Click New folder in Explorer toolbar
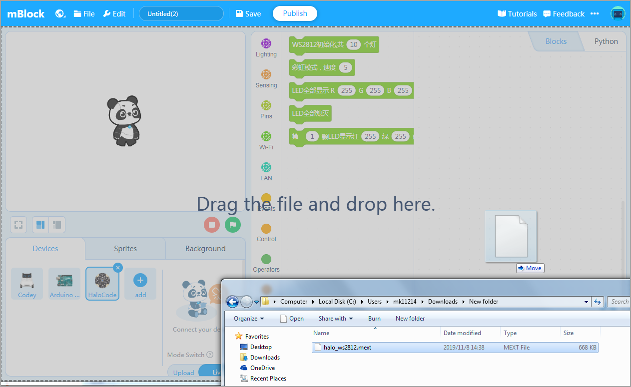The width and height of the screenshot is (631, 387). click(410, 319)
